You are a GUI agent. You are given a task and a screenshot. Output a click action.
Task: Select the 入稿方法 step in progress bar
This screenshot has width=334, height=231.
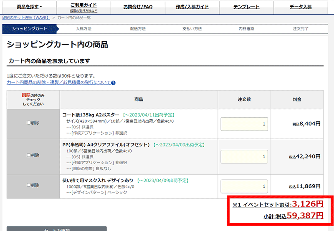(83, 29)
